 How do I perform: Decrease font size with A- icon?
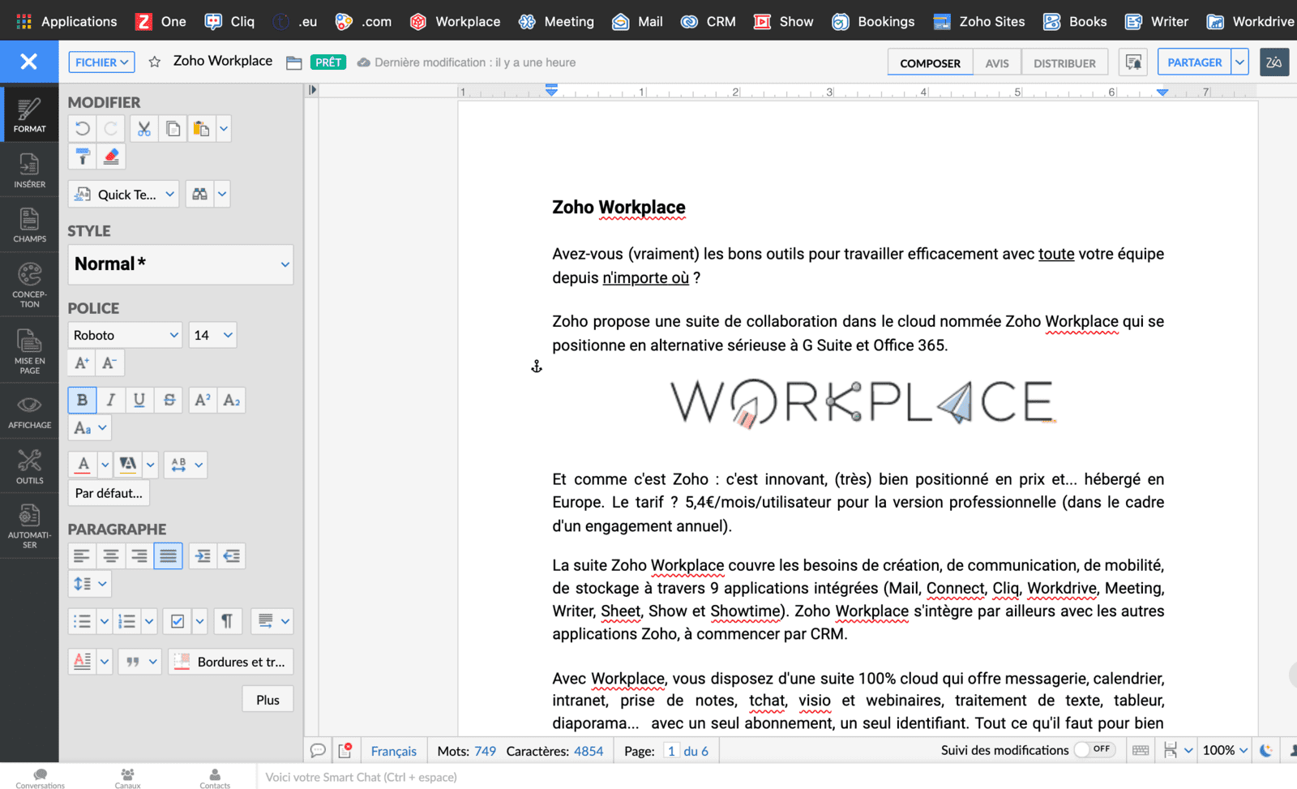[109, 363]
